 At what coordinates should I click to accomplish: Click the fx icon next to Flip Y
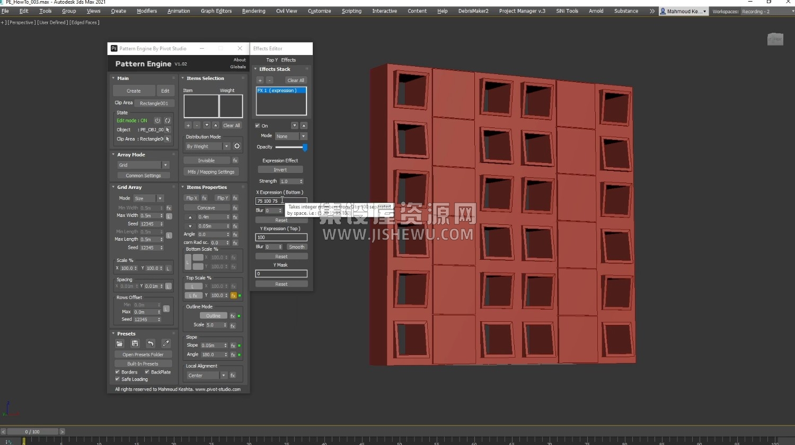[235, 198]
